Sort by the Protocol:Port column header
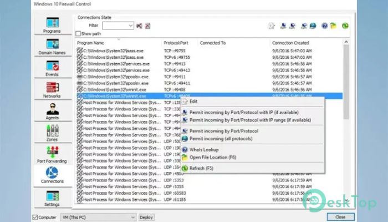The width and height of the screenshot is (388, 222). click(180, 43)
